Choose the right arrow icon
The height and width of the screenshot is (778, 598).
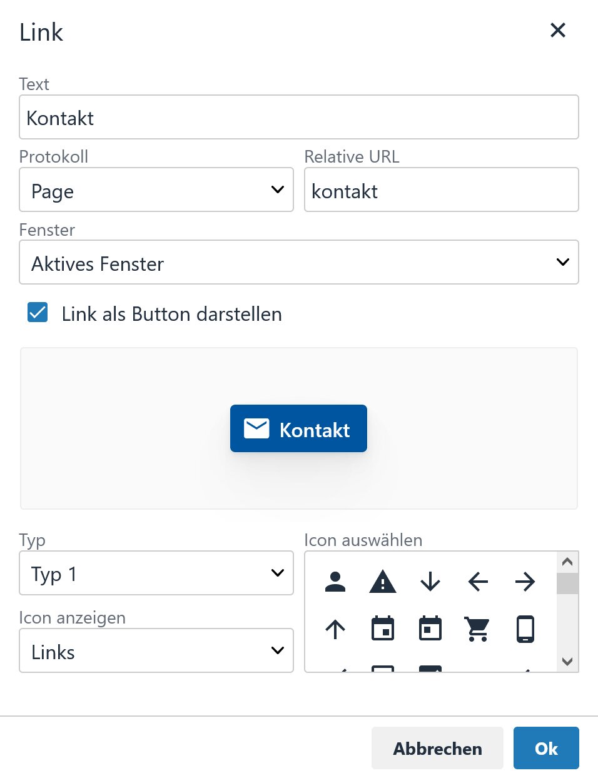tap(525, 582)
